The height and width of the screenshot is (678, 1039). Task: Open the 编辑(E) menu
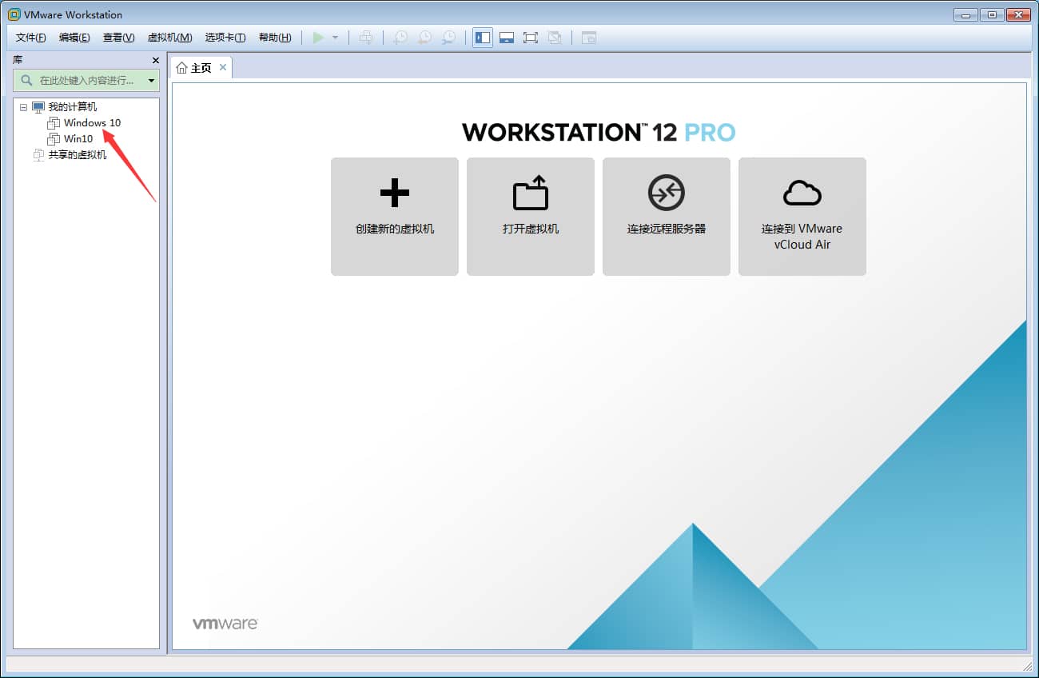click(74, 38)
